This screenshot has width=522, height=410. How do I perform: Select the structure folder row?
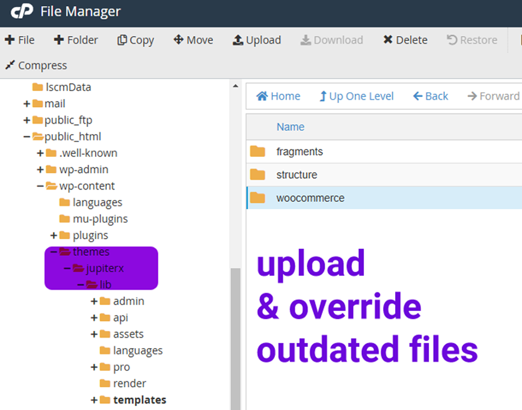point(384,175)
